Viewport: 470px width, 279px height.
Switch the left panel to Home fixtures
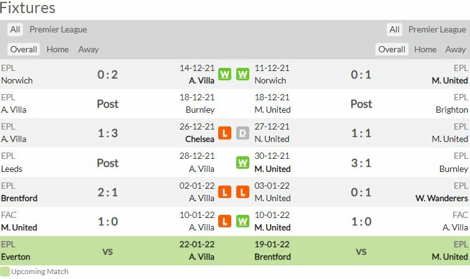click(58, 49)
